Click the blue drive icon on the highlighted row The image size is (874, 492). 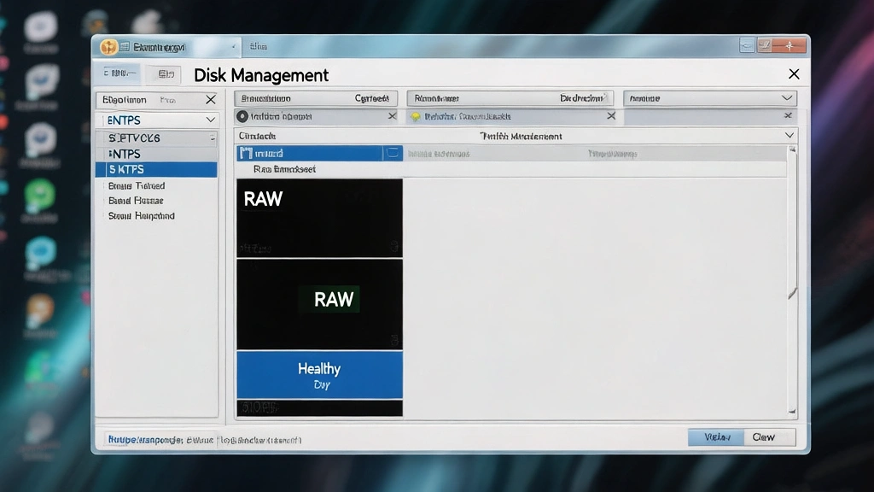[x=248, y=153]
